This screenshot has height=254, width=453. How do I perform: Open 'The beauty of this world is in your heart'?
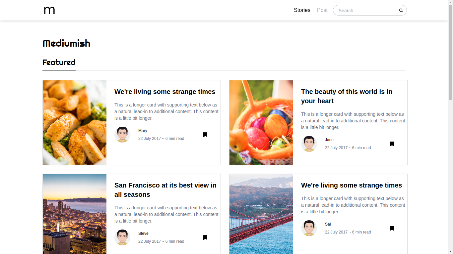tap(347, 96)
